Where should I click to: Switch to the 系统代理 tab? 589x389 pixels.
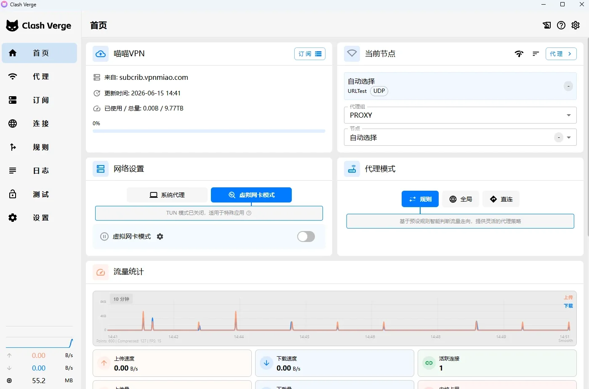pyautogui.click(x=167, y=195)
